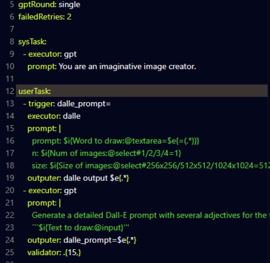Click line number 25 in the gutter

coord(10,252)
